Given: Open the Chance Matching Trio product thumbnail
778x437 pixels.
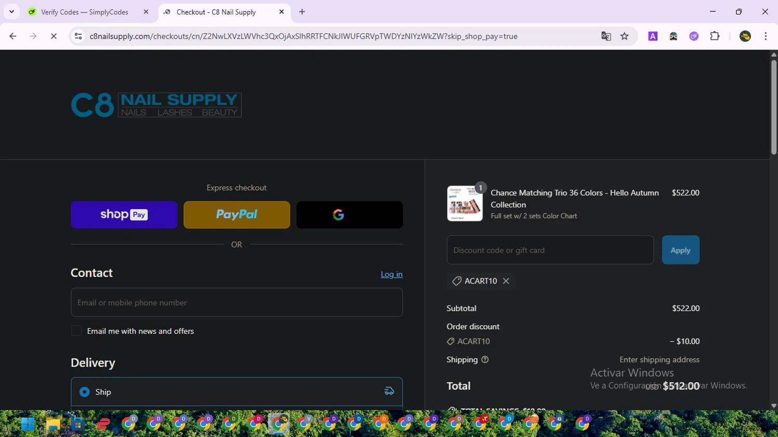Looking at the screenshot, I should (x=465, y=204).
